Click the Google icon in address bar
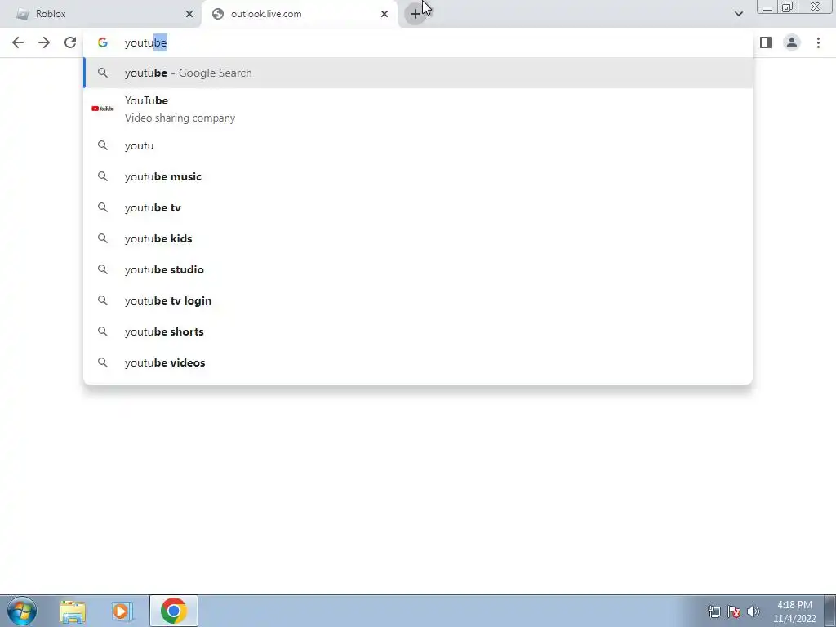This screenshot has width=836, height=627. click(102, 42)
